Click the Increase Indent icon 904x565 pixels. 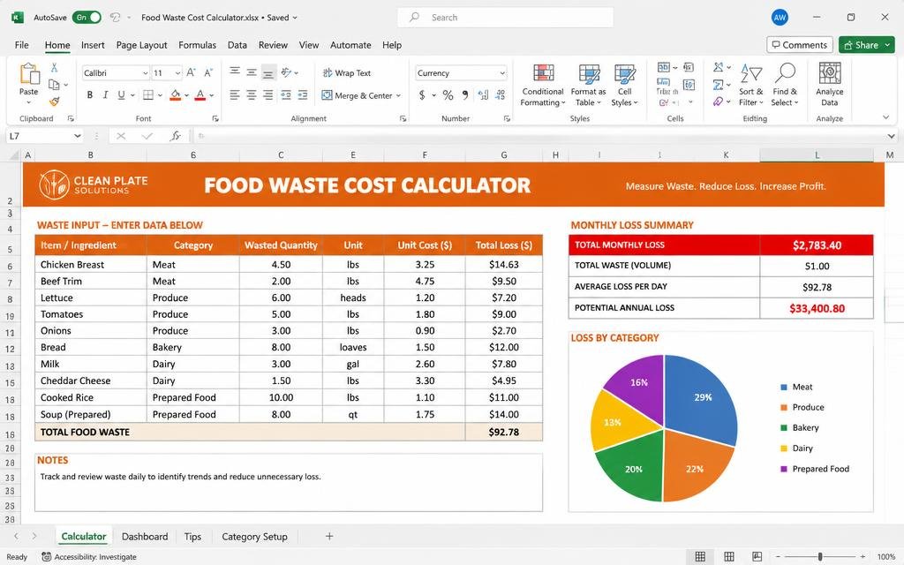pyautogui.click(x=303, y=95)
